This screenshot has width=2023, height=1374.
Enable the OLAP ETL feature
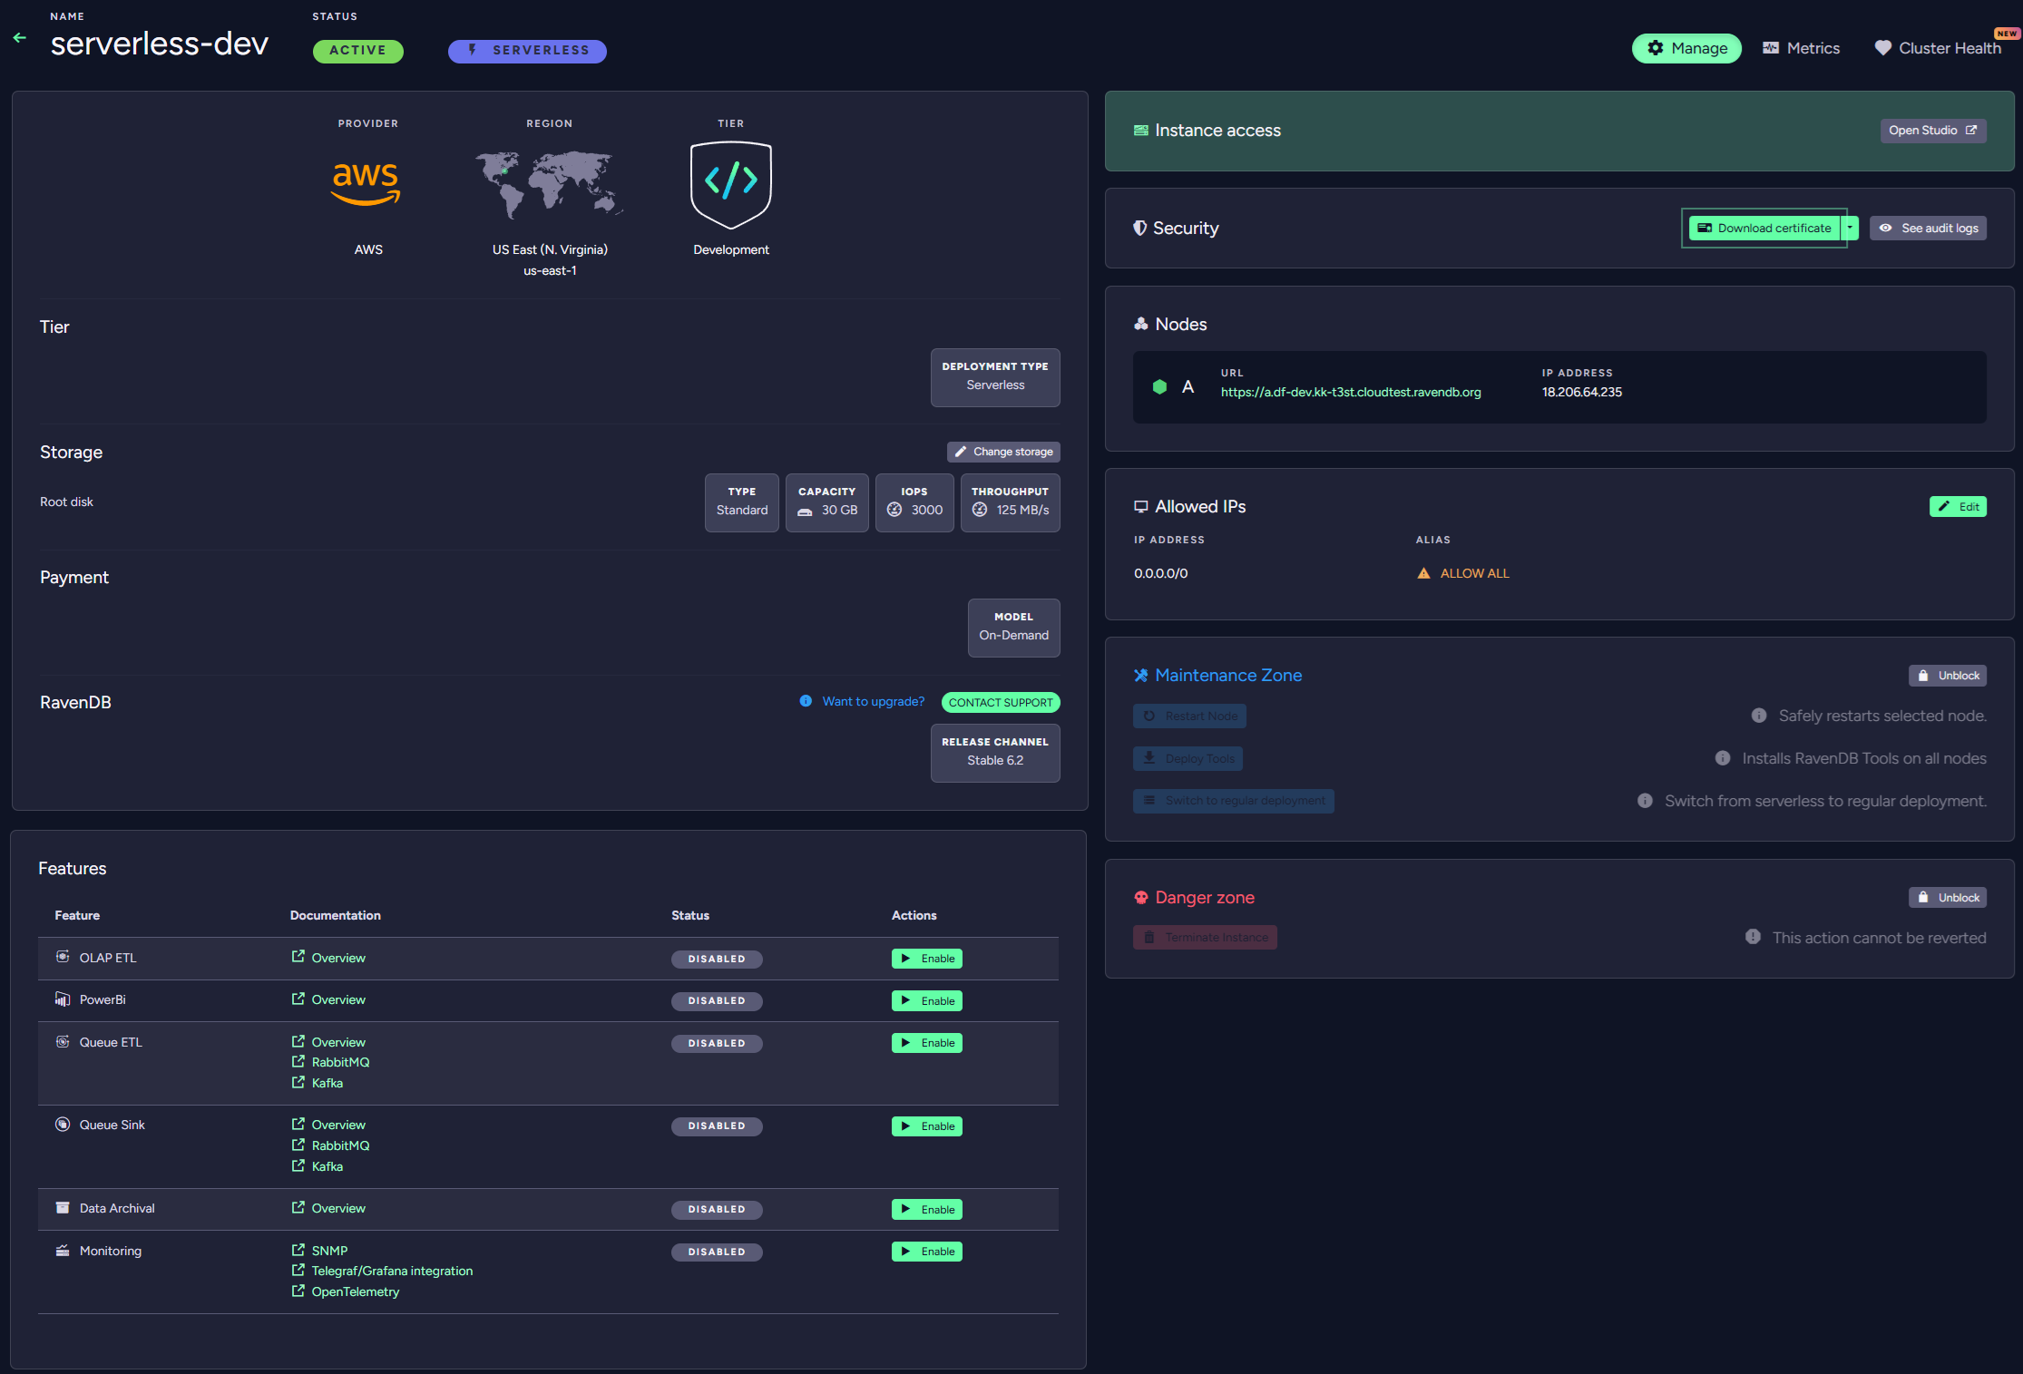point(927,959)
